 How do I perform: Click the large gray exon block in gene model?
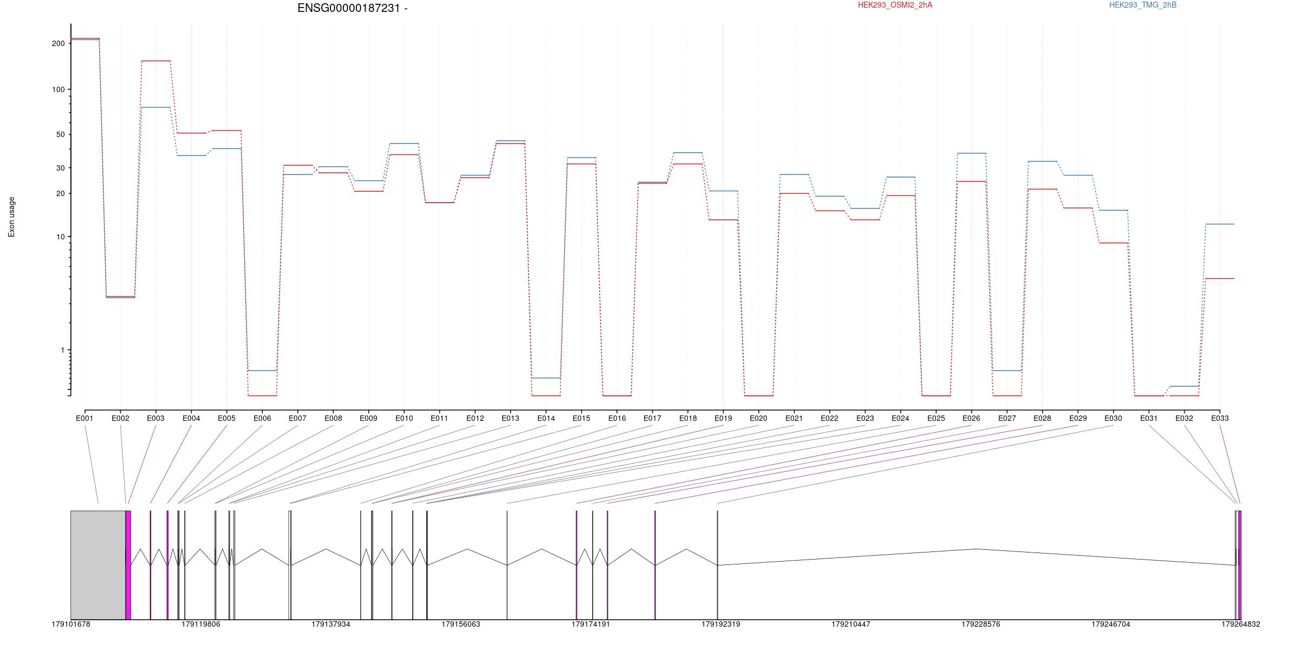coord(98,565)
